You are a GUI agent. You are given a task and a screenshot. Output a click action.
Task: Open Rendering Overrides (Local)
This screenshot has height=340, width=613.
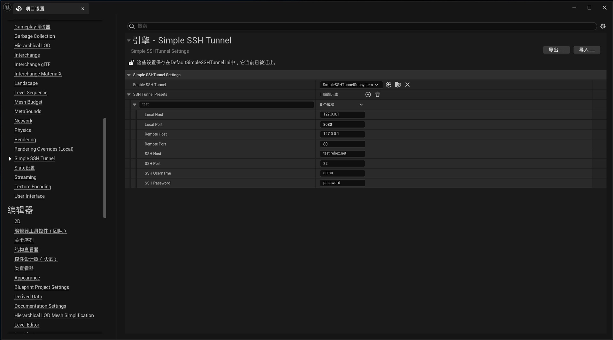[44, 149]
